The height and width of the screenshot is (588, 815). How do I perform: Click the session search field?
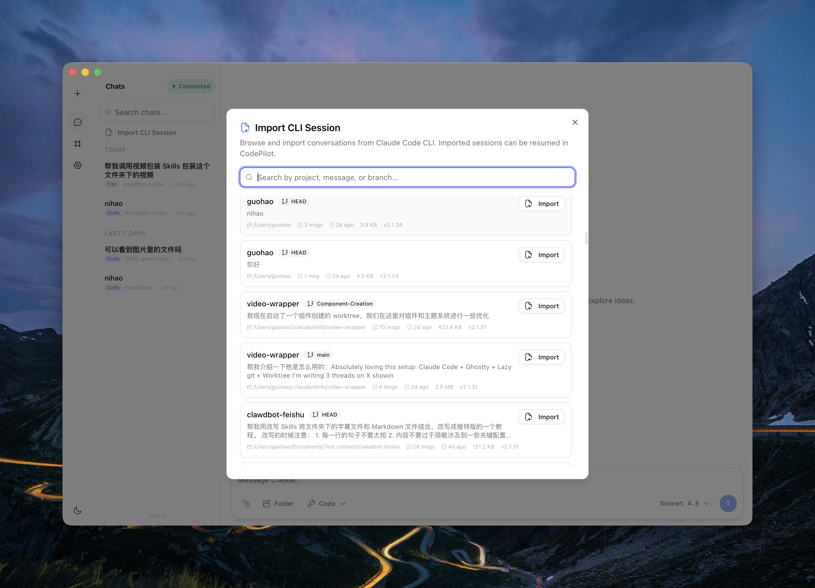click(408, 177)
